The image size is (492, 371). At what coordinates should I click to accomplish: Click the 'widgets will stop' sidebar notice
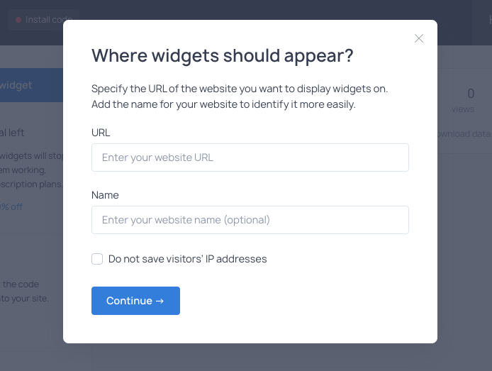point(31,170)
